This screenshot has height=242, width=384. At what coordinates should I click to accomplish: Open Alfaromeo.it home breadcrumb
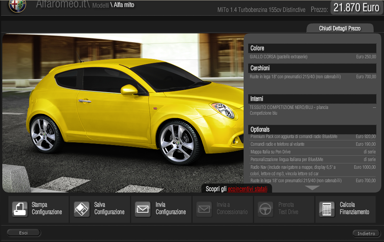[62, 4]
